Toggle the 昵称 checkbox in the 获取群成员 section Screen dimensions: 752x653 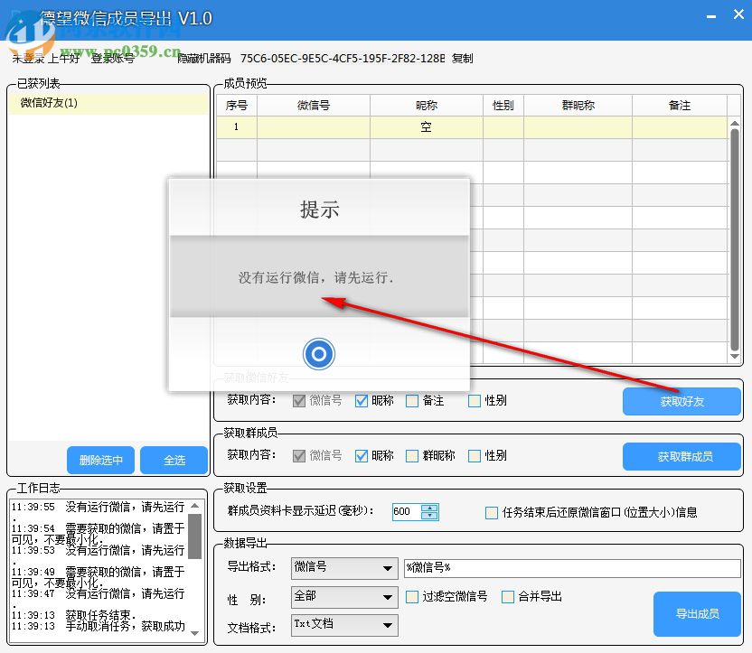tap(362, 455)
